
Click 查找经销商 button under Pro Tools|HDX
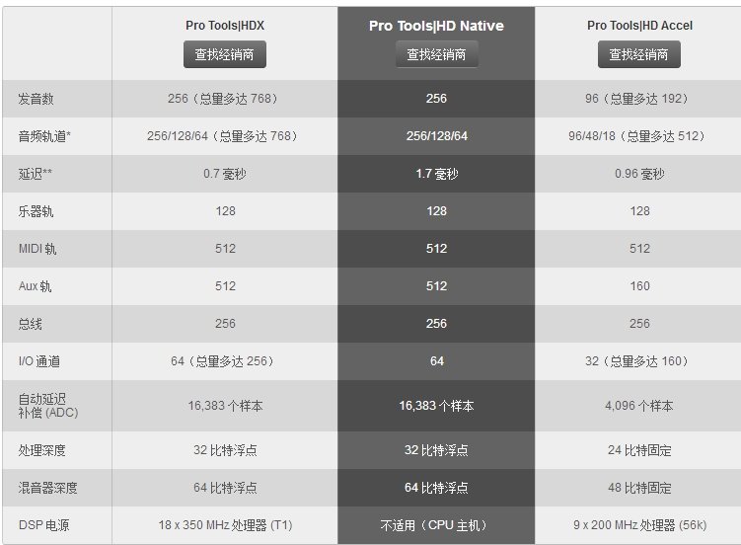pyautogui.click(x=225, y=54)
